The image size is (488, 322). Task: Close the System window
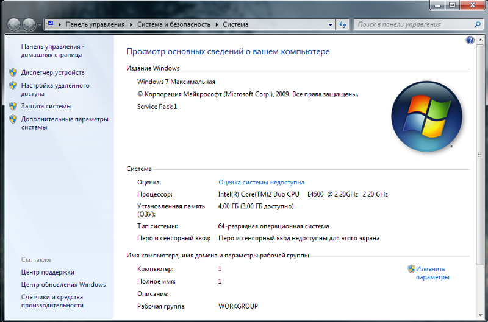[x=472, y=5]
